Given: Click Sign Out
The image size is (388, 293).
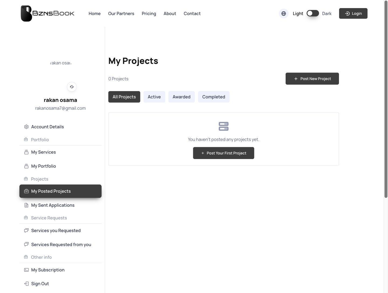Looking at the screenshot, I should (60, 284).
